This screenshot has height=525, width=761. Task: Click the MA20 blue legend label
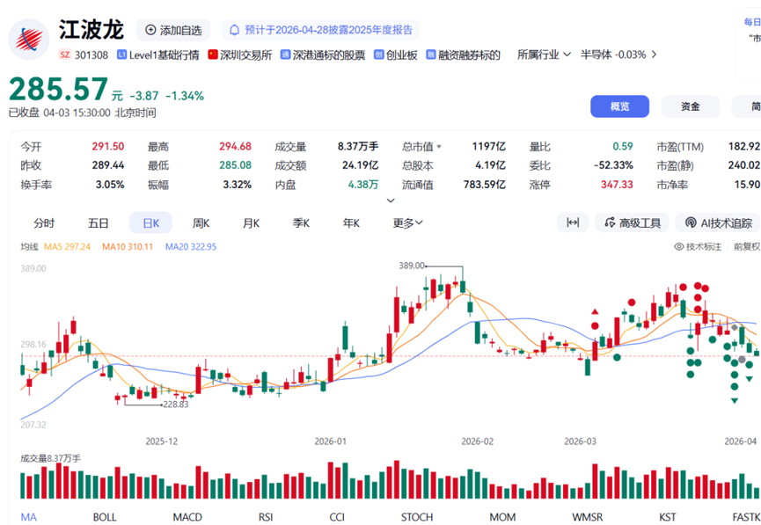tap(191, 247)
